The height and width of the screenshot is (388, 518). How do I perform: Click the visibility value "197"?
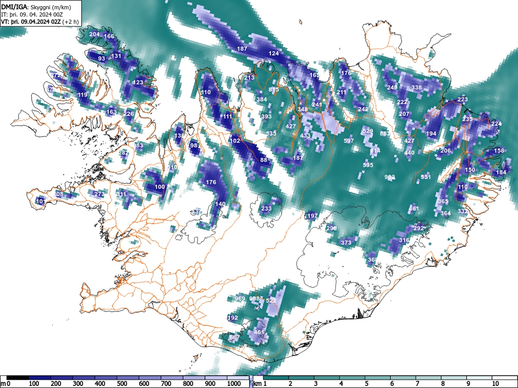tap(312, 216)
